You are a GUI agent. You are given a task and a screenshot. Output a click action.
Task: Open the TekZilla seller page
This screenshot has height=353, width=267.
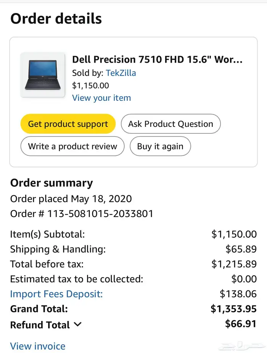click(x=121, y=73)
